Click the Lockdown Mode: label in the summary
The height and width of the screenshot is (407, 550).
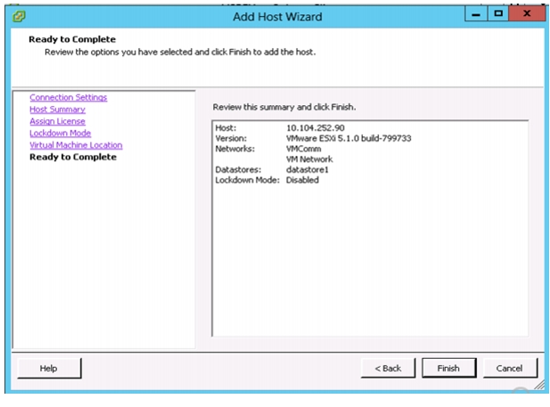click(247, 180)
